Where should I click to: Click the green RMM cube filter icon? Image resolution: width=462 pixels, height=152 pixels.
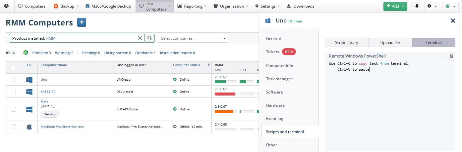26,53
